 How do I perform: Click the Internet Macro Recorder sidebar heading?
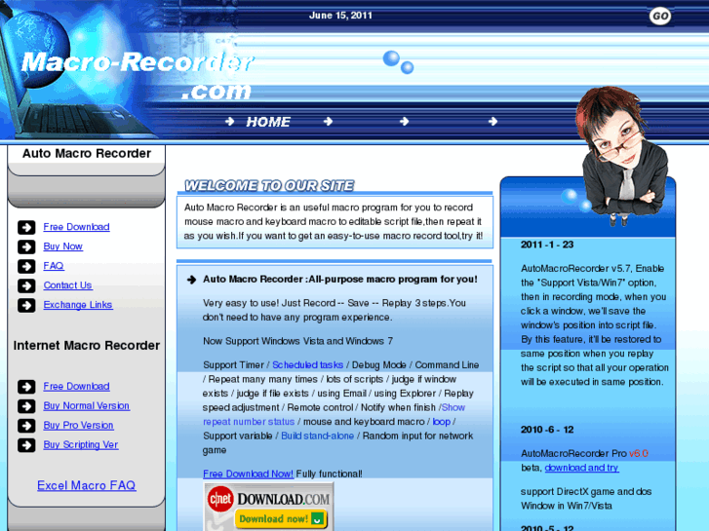tap(87, 345)
